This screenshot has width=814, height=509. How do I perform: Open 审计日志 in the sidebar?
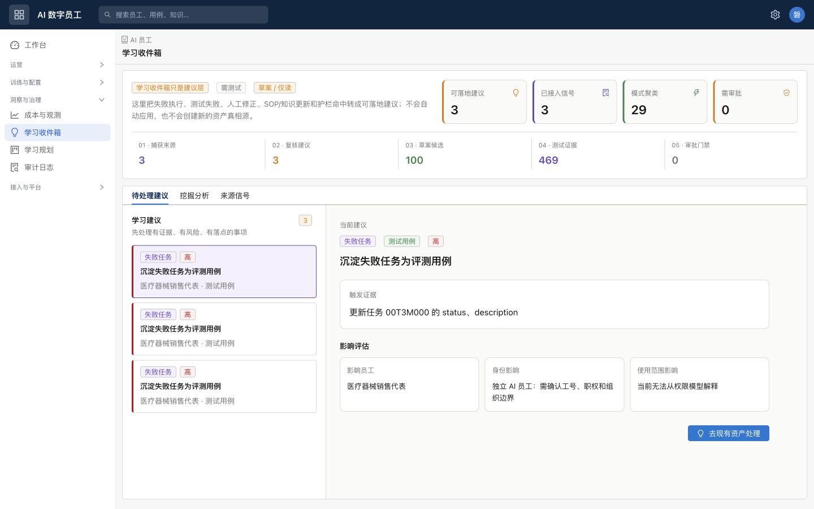pyautogui.click(x=57, y=167)
